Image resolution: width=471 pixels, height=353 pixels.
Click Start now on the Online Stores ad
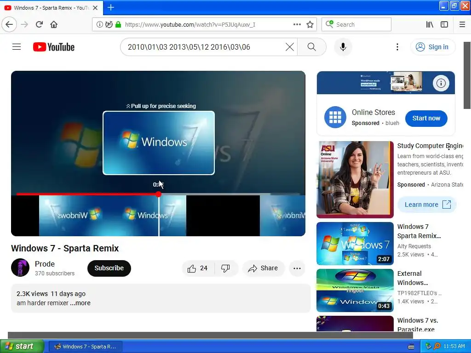426,118
